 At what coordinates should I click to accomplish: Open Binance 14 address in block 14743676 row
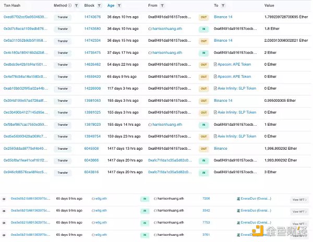[223, 17]
